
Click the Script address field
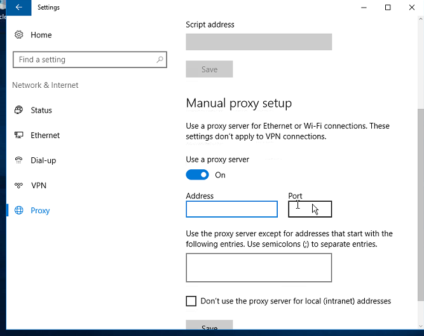point(259,42)
